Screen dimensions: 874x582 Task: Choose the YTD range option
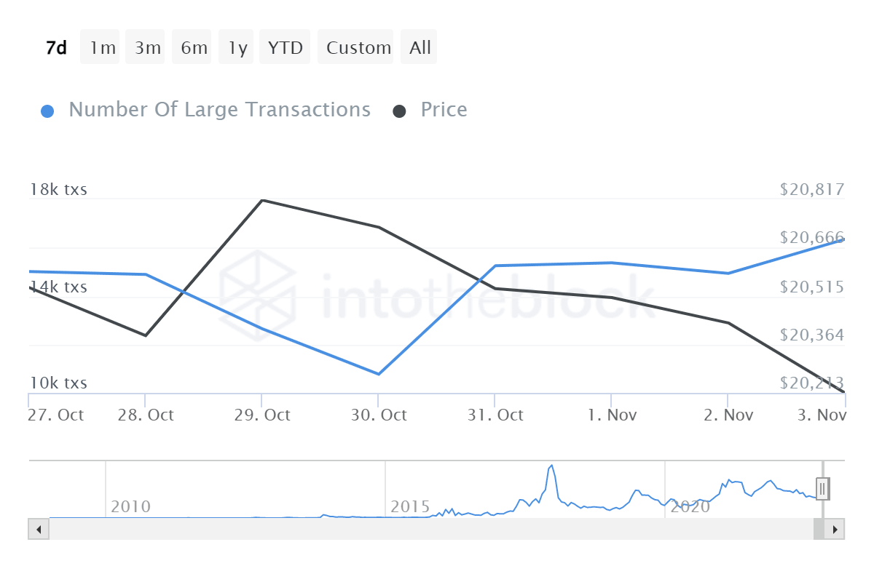pyautogui.click(x=284, y=47)
